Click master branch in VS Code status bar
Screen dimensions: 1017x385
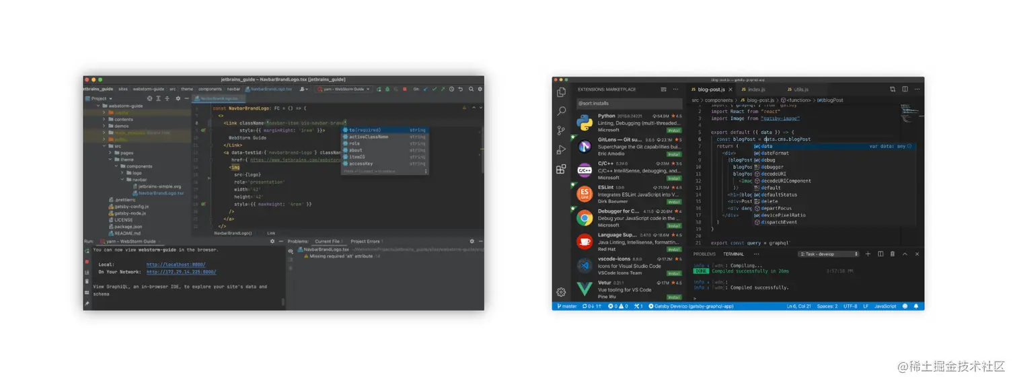coord(566,306)
